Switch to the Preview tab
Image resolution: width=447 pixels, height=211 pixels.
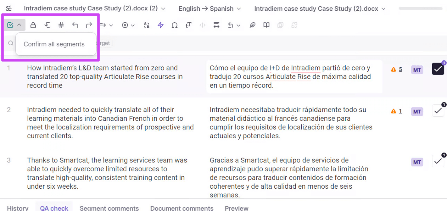237,208
